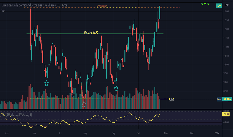Click the 70.09 RSI value label

tap(226, 114)
